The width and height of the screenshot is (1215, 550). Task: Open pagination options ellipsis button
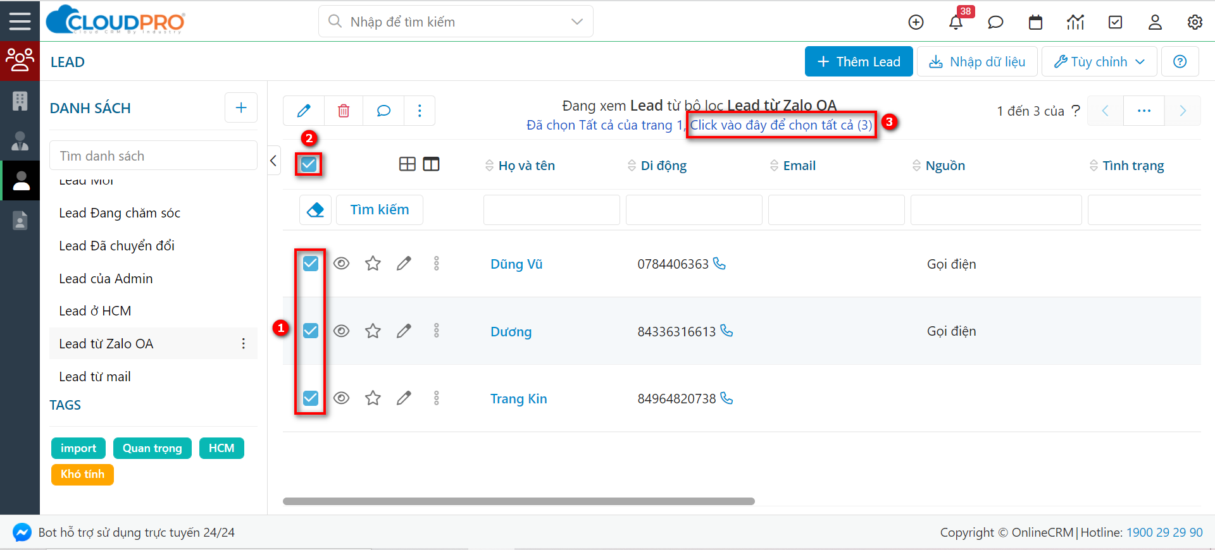pos(1143,111)
